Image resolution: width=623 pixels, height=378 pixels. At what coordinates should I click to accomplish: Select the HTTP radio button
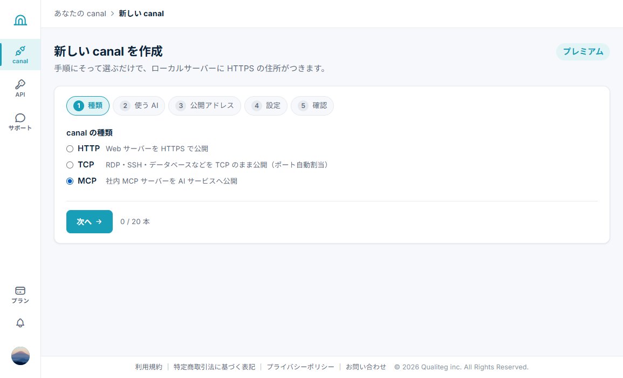(x=70, y=149)
